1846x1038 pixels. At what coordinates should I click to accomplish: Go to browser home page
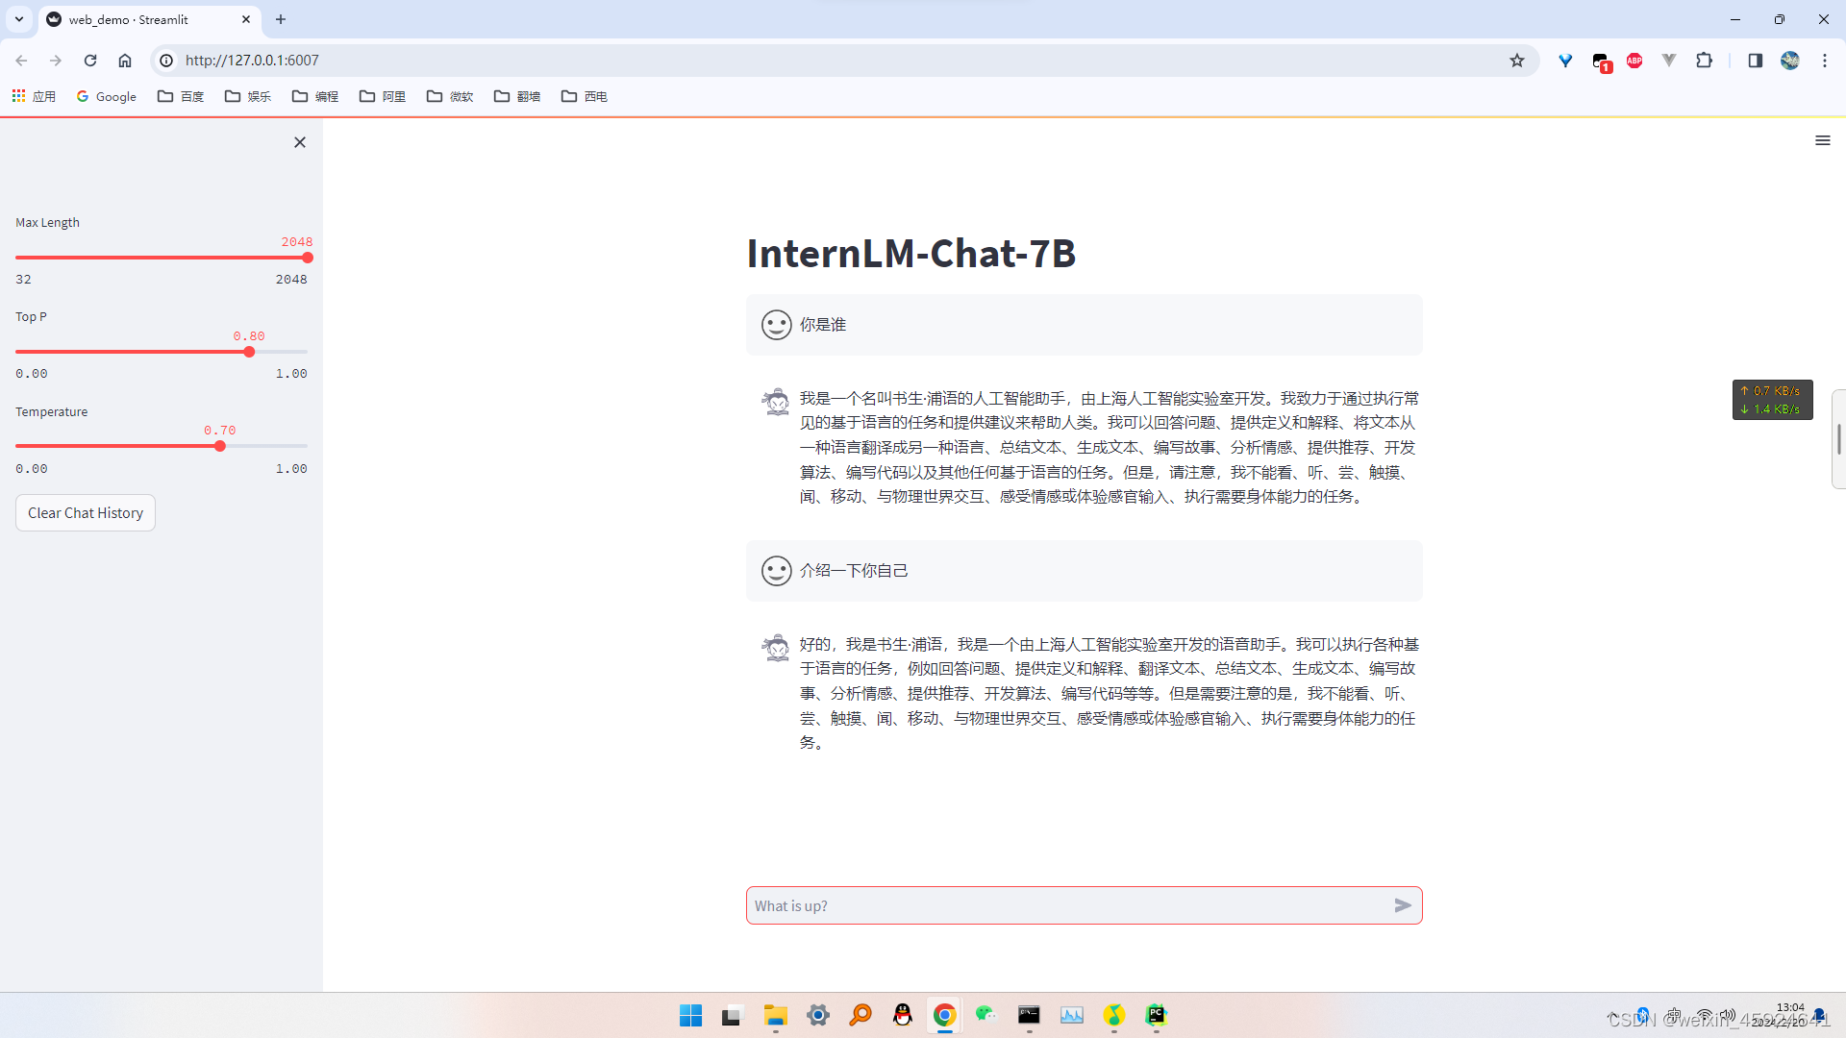point(125,61)
